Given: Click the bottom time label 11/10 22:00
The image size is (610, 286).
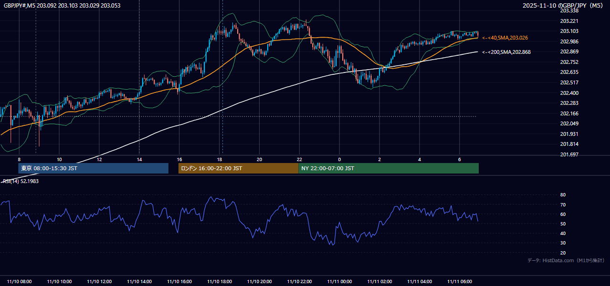Looking at the screenshot, I should pos(299,282).
